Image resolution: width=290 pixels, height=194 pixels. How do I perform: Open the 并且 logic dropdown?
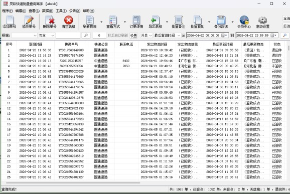point(150,35)
